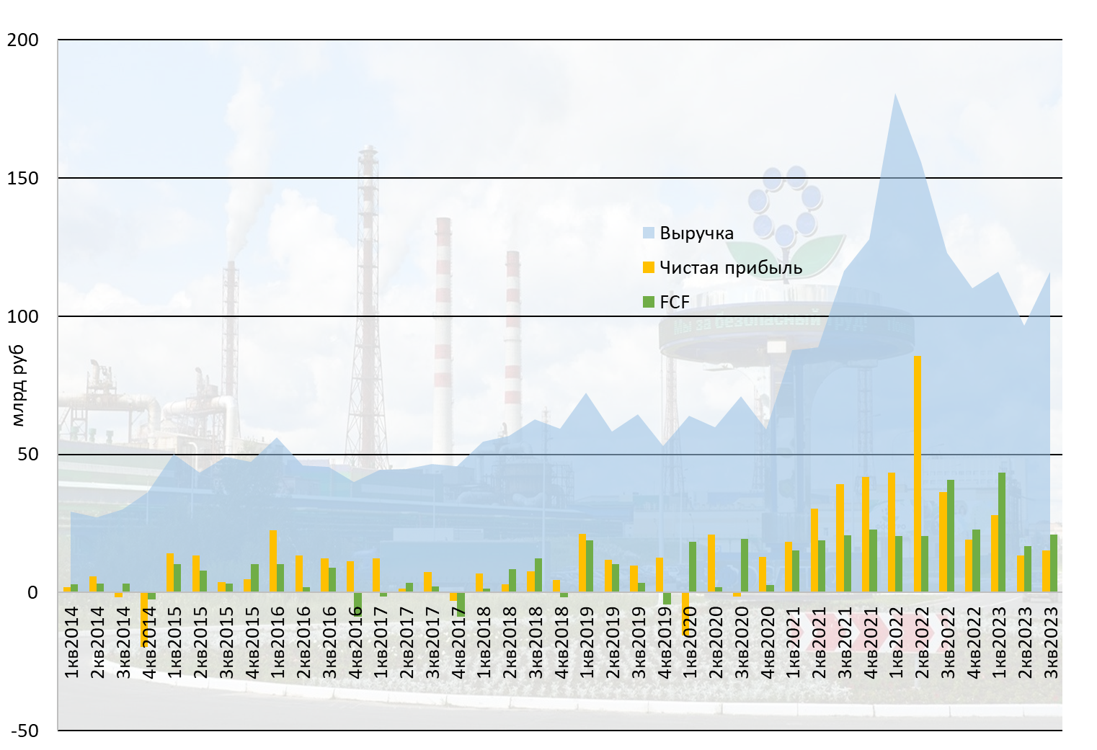Select the Чистая прибыль legend label

pyautogui.click(x=731, y=268)
